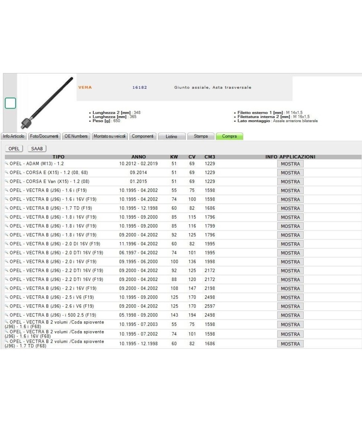Switch to Info Articolo tab
This screenshot has height=422, width=362.
point(13,136)
